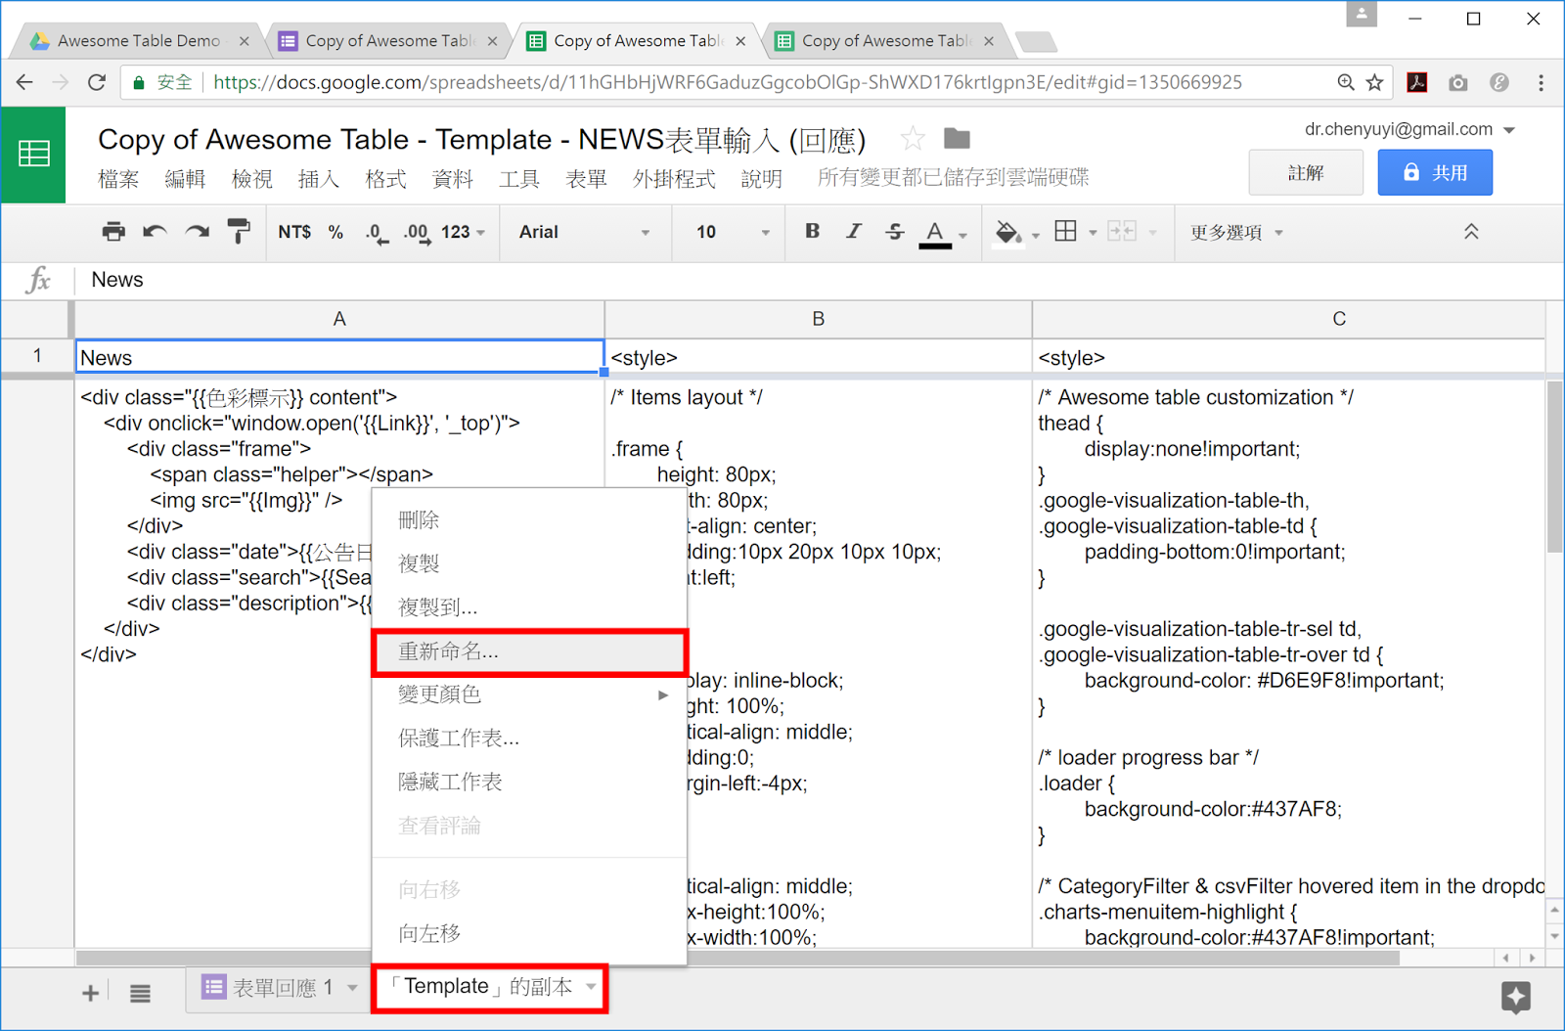Image resolution: width=1565 pixels, height=1031 pixels.
Task: Increase decimal places
Action: (417, 233)
